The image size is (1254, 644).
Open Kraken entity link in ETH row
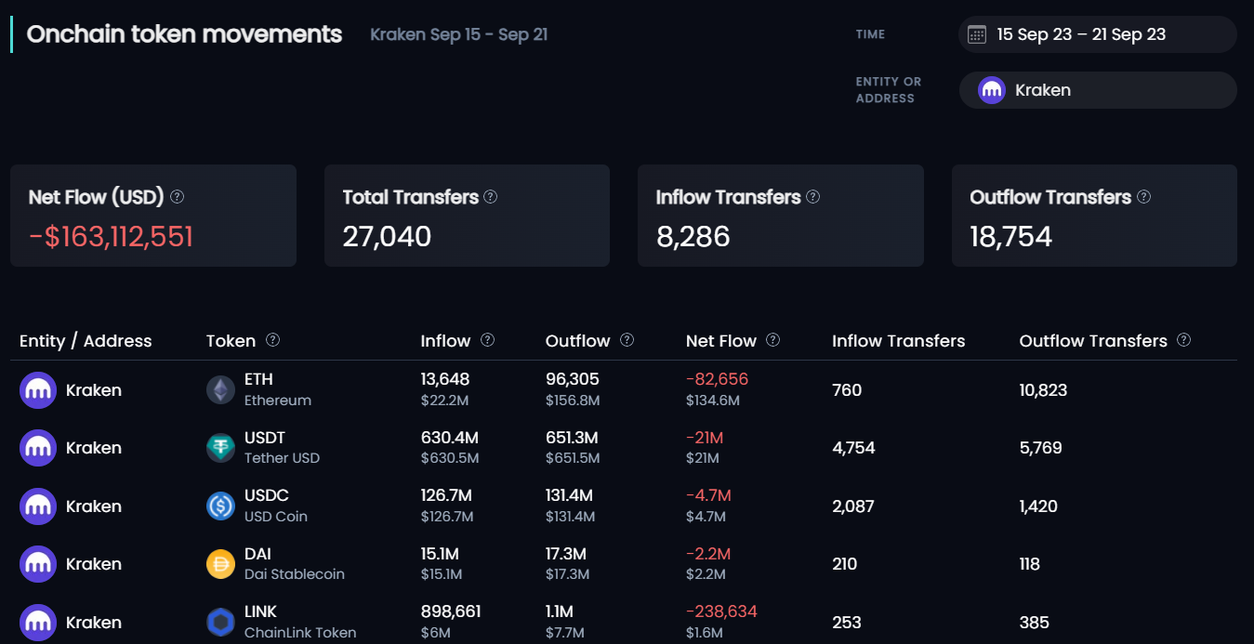click(94, 390)
